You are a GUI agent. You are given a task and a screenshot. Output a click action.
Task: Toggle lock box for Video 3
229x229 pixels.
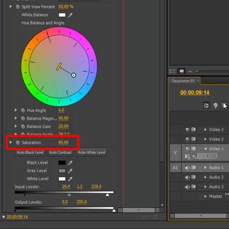click(200, 130)
